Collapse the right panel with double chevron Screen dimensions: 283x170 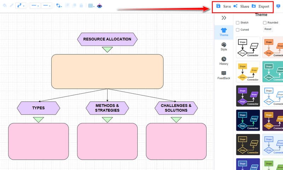pyautogui.click(x=224, y=18)
